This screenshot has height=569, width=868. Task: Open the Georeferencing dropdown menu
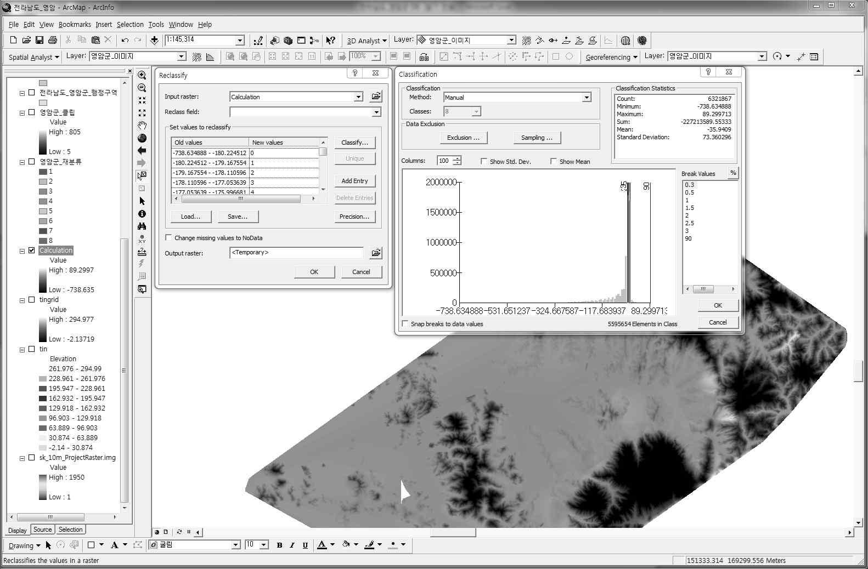click(x=611, y=57)
